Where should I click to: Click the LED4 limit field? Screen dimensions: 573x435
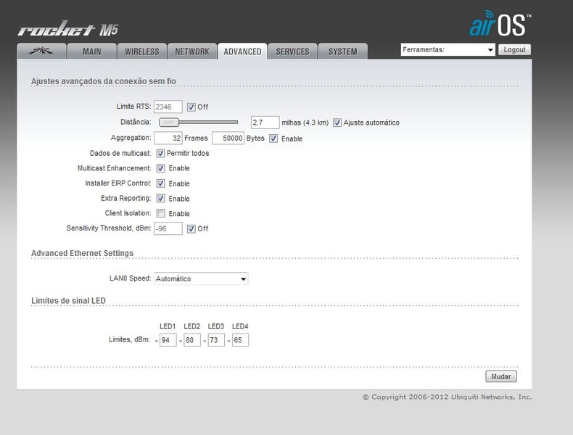(240, 340)
